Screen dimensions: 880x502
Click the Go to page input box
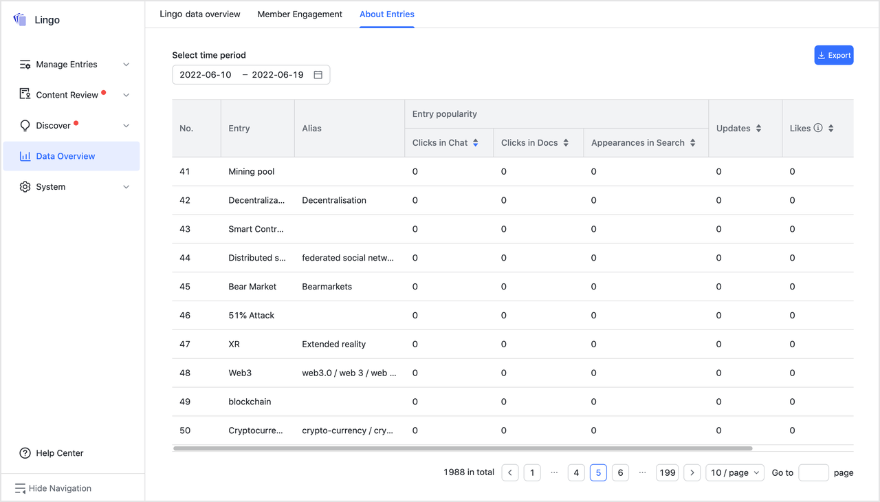click(813, 472)
